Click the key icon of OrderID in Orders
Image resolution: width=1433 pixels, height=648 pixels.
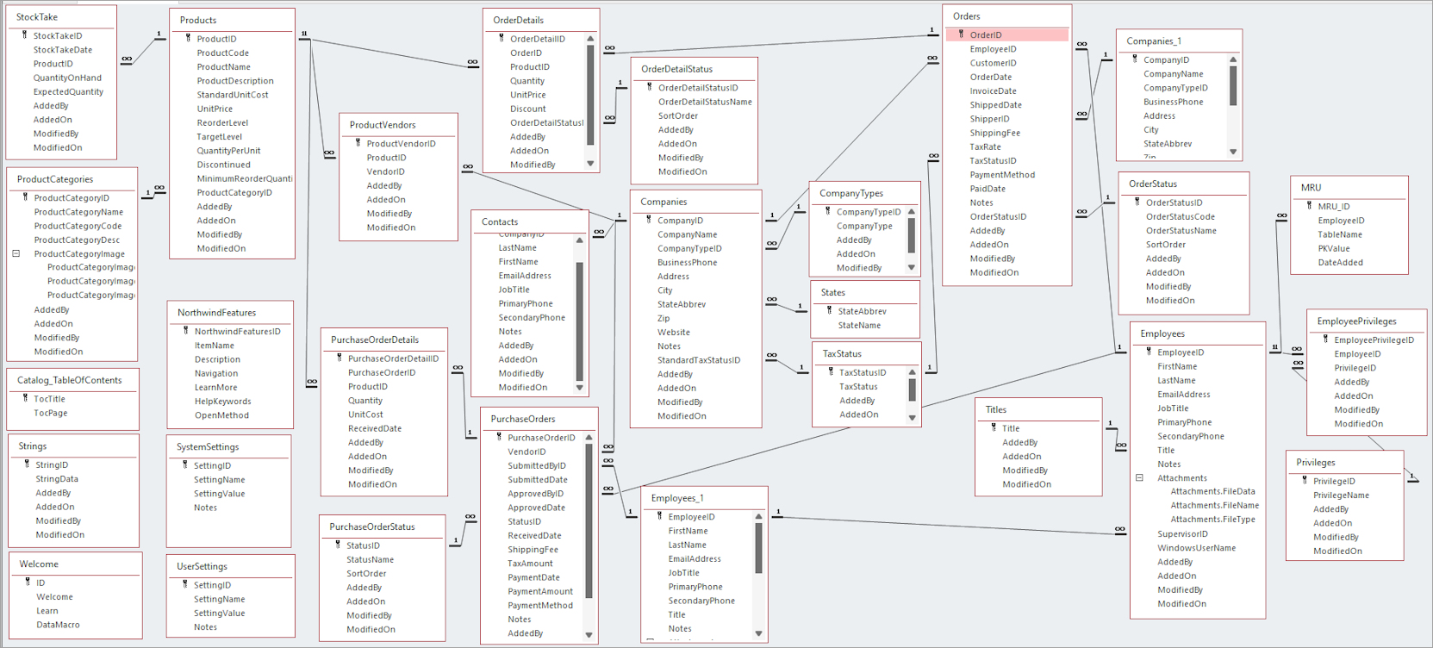coord(962,34)
